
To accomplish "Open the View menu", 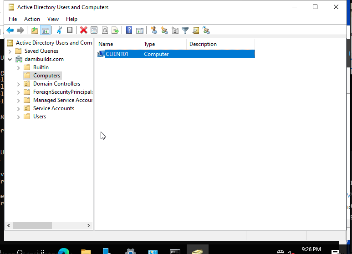I will 53,19.
